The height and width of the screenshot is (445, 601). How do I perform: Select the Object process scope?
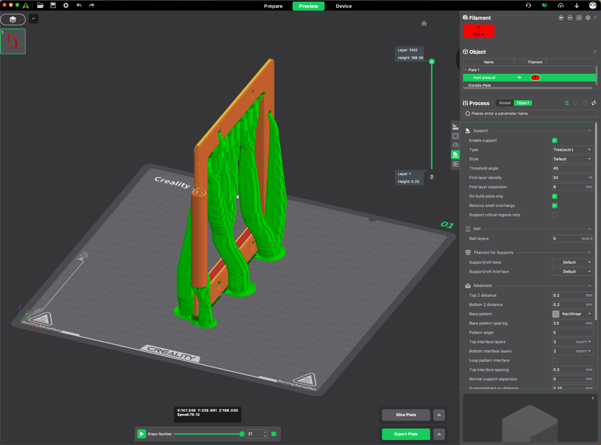[523, 103]
